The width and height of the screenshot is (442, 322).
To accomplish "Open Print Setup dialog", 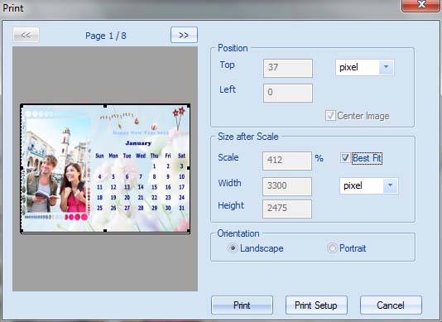I will pyautogui.click(x=316, y=305).
